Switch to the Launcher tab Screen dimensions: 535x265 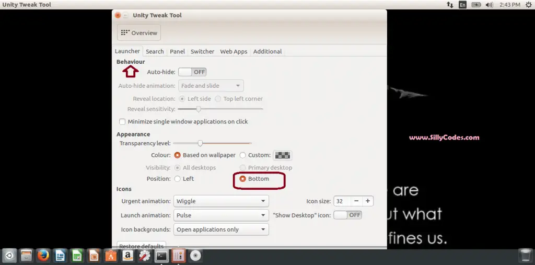point(127,51)
